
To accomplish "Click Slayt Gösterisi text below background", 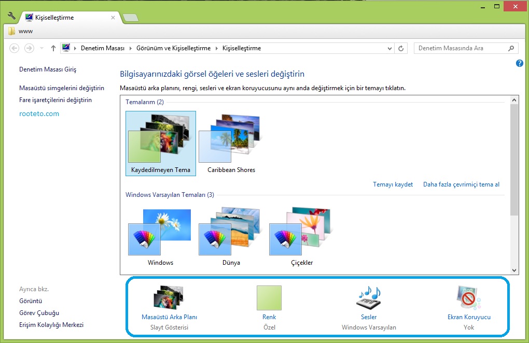I will (170, 327).
